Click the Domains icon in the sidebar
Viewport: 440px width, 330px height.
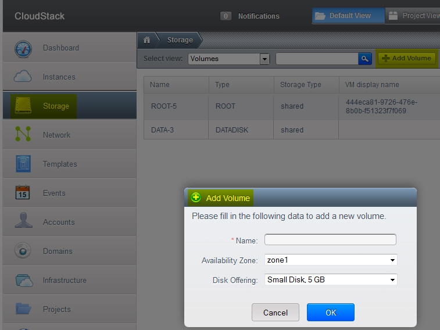point(23,251)
